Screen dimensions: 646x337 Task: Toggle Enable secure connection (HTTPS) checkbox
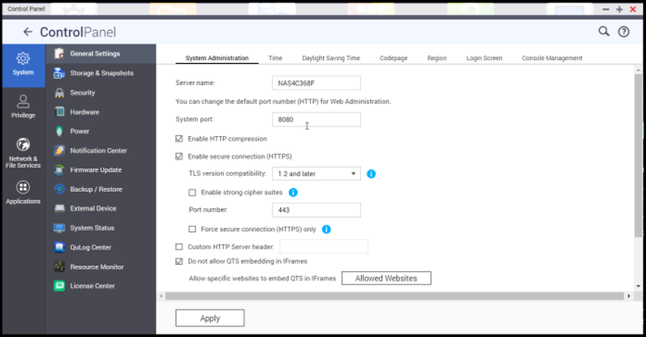[179, 156]
